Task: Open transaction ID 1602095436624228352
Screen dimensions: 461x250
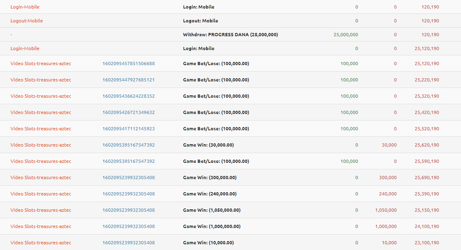Action: pos(128,96)
